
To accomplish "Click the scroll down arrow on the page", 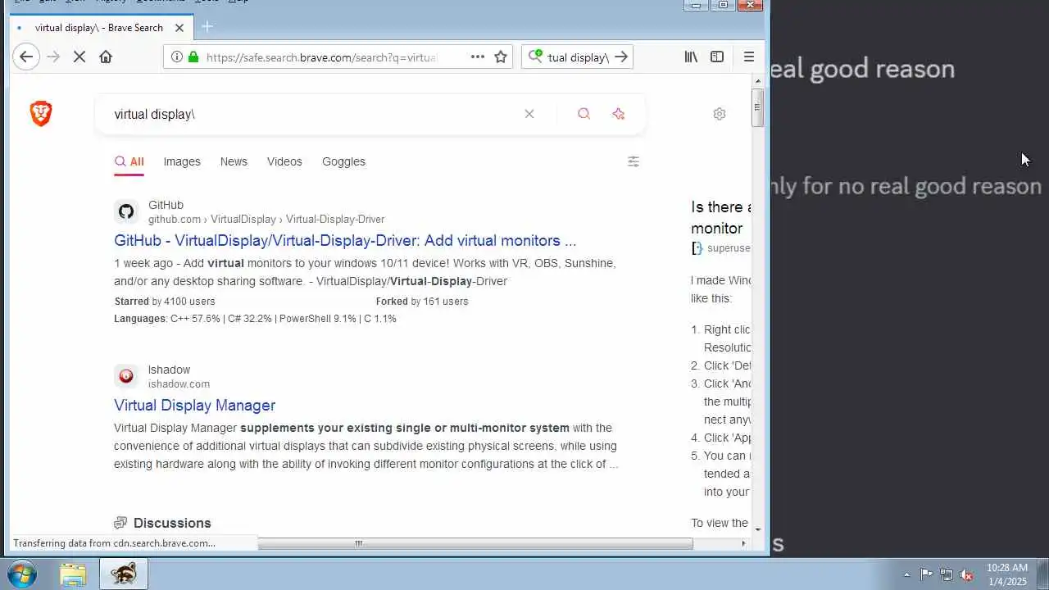I will click(757, 530).
